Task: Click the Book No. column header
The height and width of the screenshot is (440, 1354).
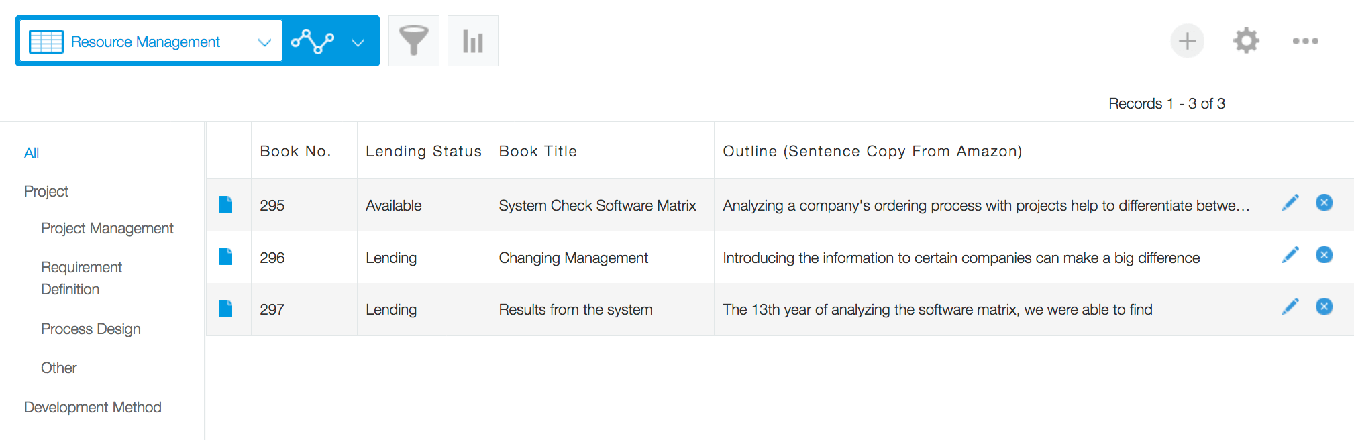Action: coord(295,151)
